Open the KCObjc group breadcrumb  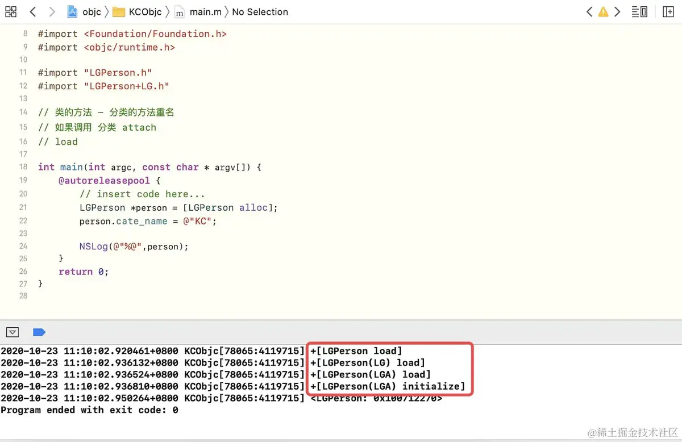tap(145, 12)
